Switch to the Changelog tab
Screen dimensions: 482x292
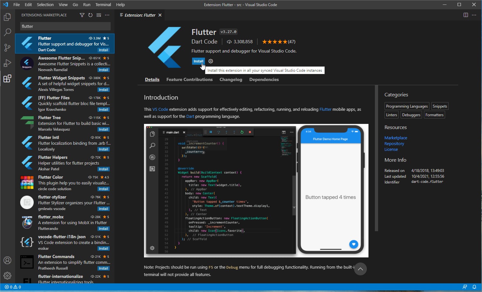click(x=231, y=79)
